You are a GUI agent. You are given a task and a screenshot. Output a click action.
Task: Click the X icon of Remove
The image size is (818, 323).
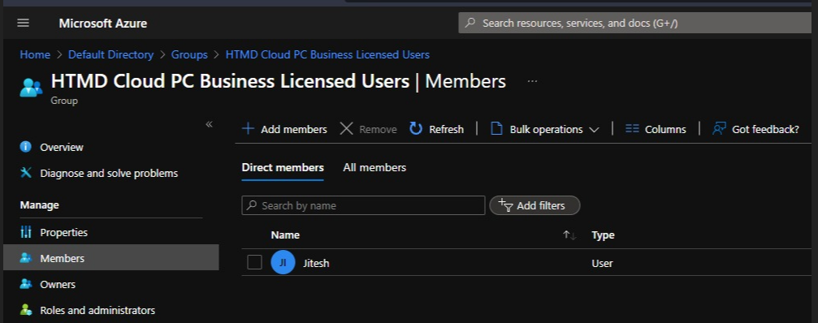pyautogui.click(x=346, y=129)
